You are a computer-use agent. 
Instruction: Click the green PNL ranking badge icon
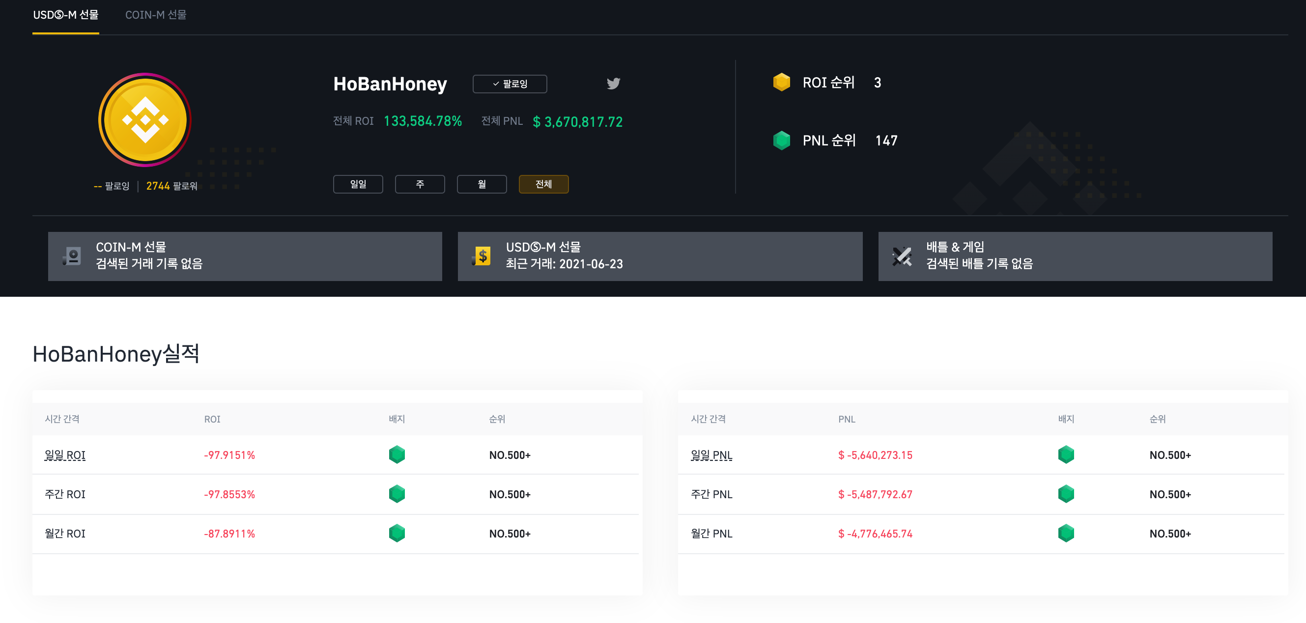pos(781,141)
